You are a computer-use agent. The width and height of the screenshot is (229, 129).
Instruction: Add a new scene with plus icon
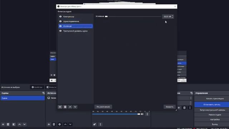coord(3,124)
